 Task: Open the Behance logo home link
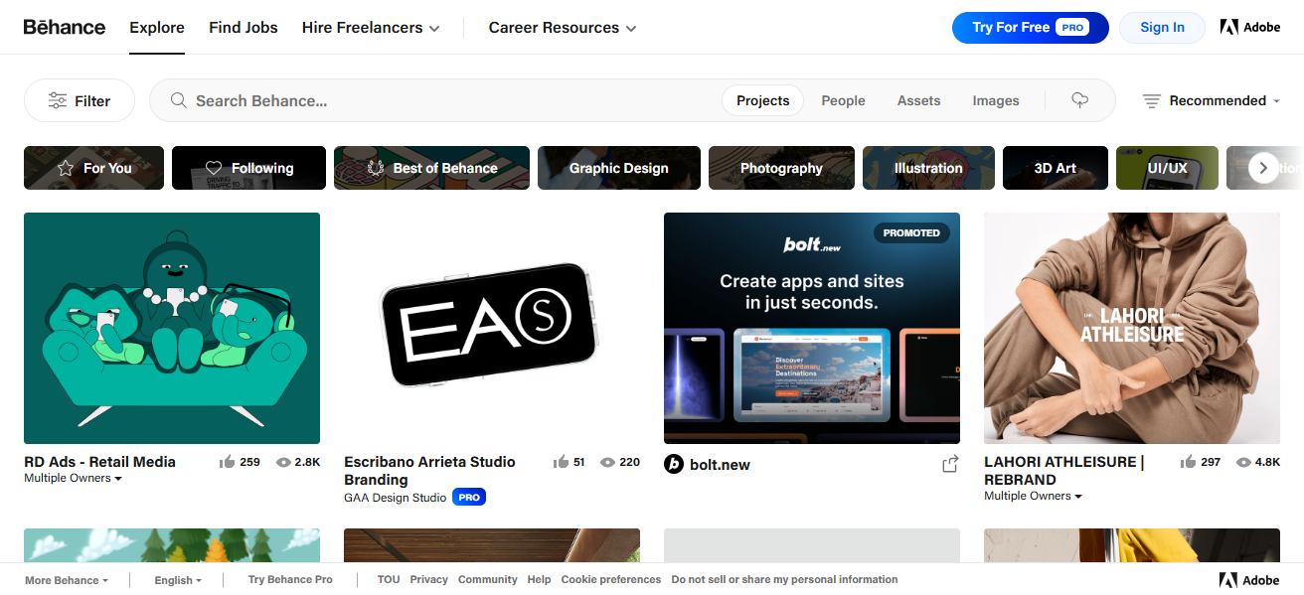pyautogui.click(x=65, y=27)
